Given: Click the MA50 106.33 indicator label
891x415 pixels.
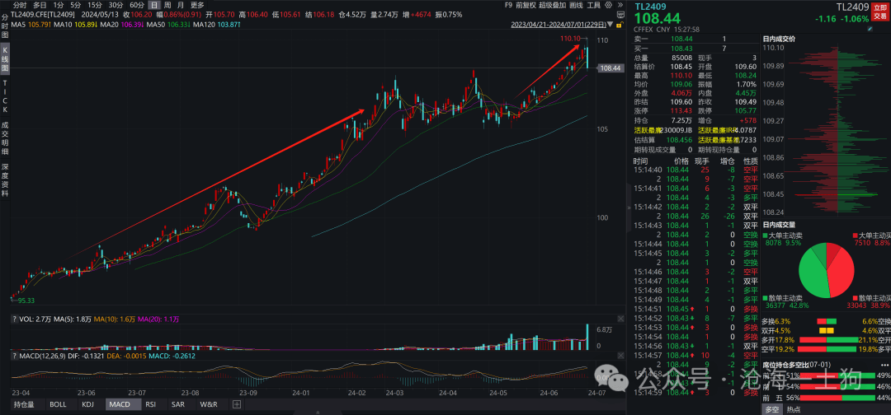Looking at the screenshot, I should click(x=168, y=25).
